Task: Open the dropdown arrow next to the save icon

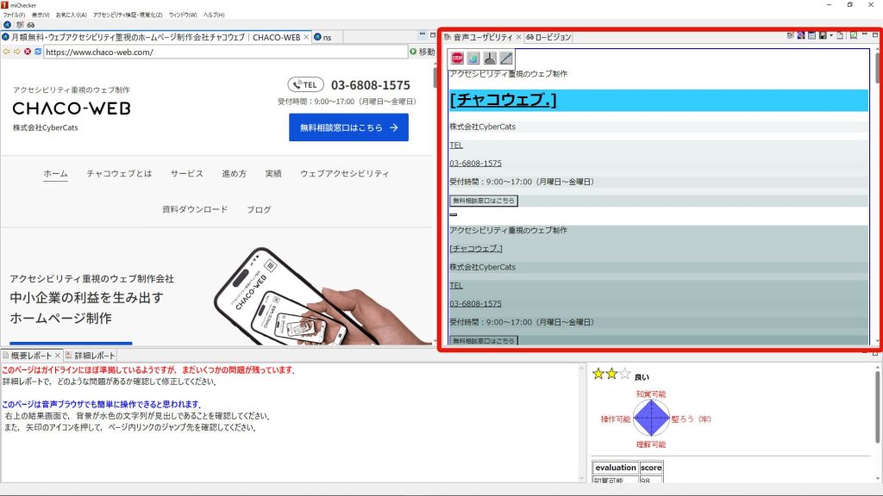Action: coord(830,34)
